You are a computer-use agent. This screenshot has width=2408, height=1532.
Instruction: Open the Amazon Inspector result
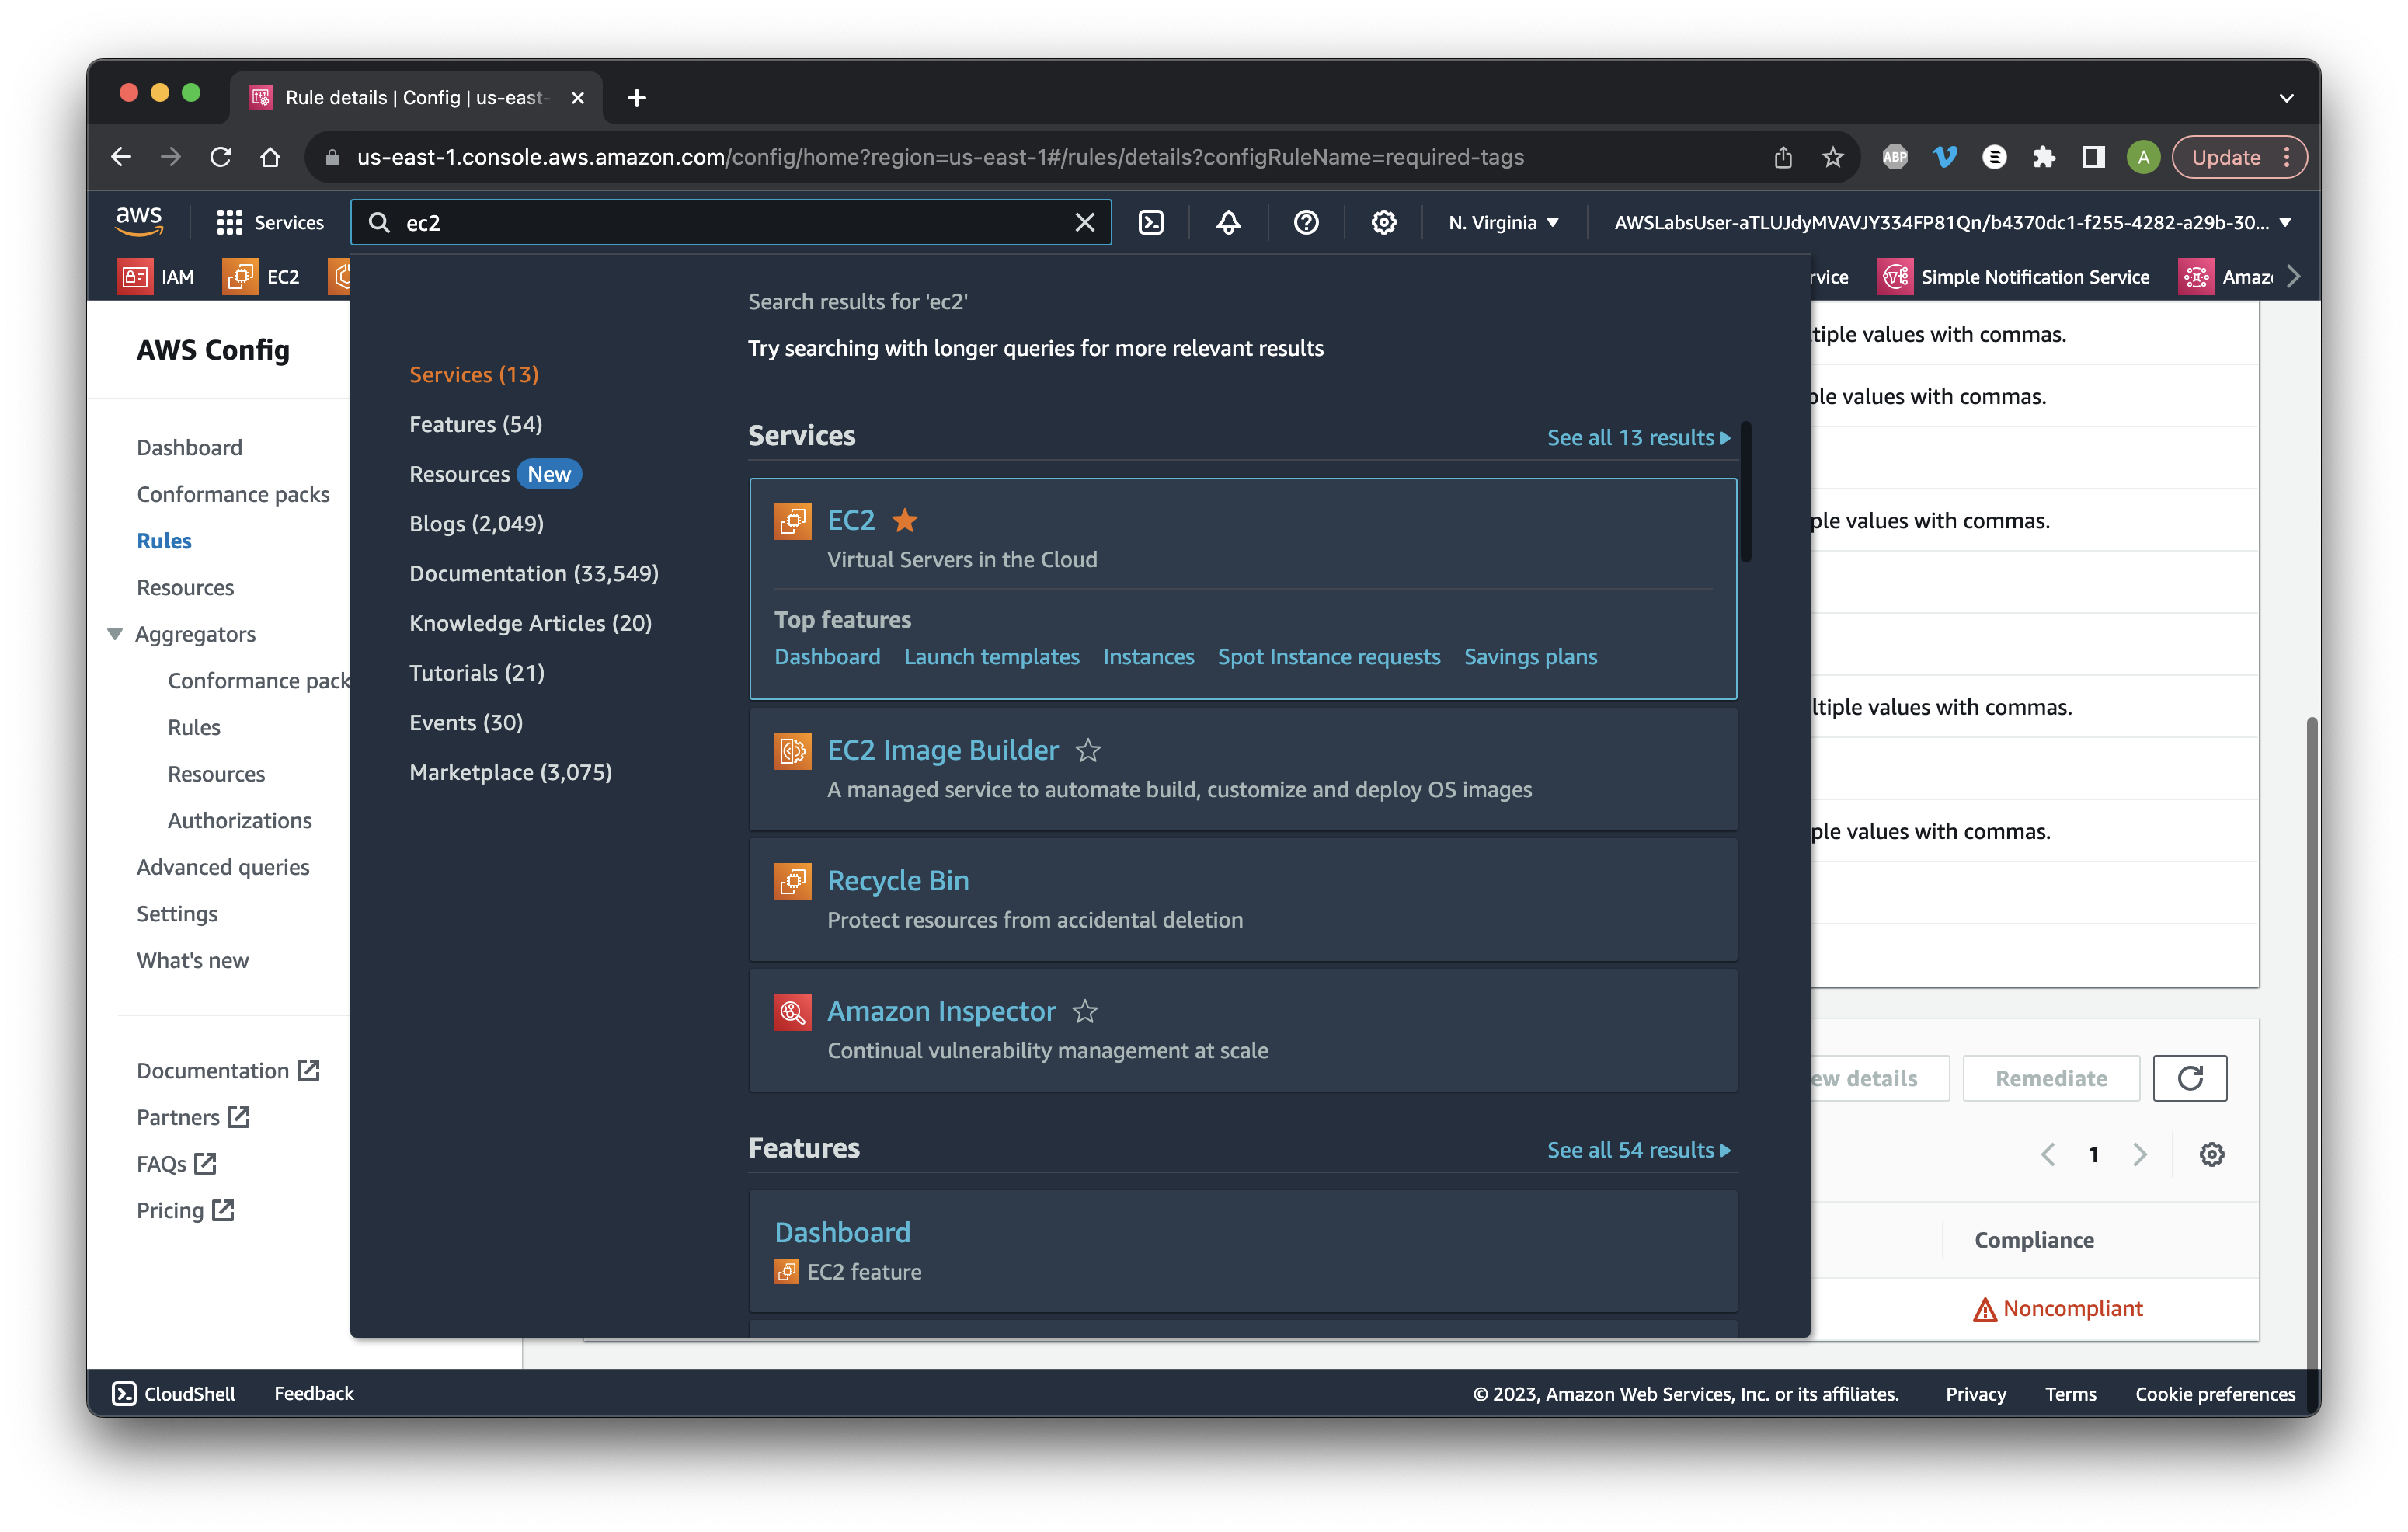click(941, 1011)
